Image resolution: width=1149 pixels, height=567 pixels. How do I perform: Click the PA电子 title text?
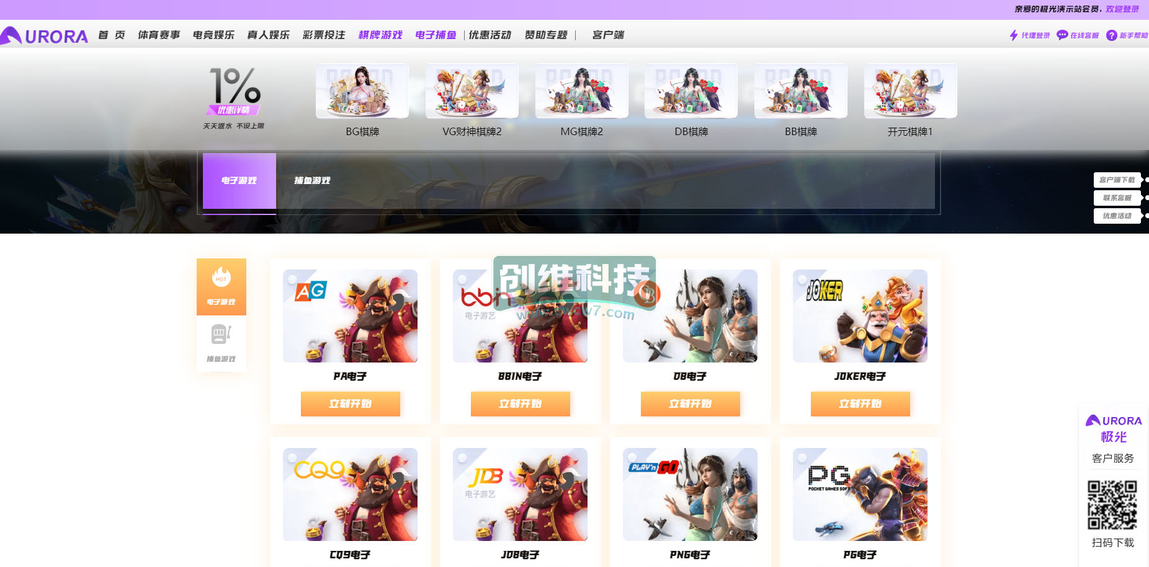[350, 376]
